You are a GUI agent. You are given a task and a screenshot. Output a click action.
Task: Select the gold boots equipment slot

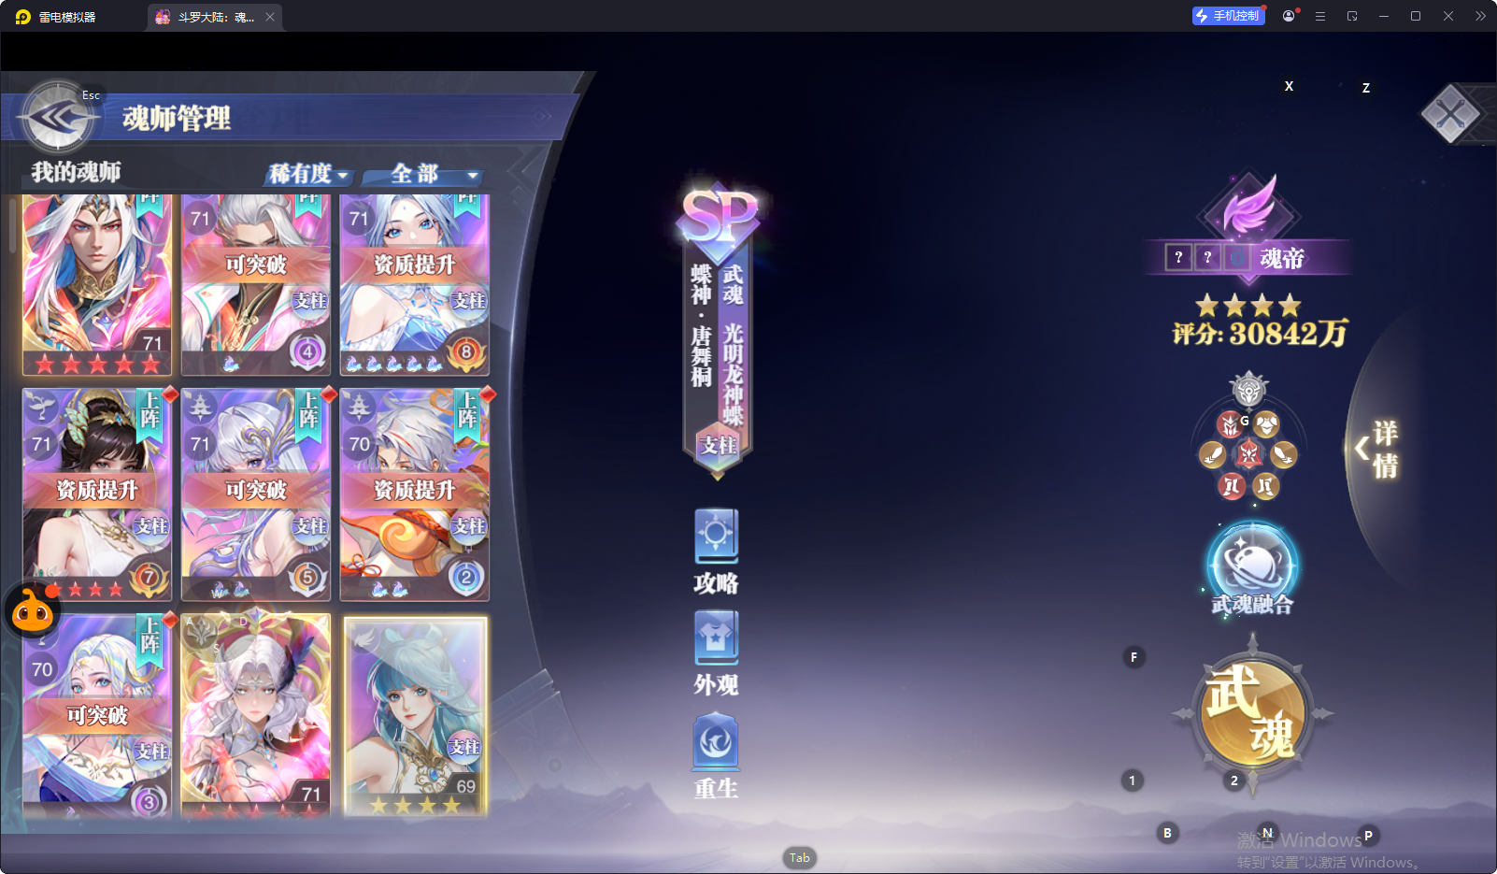(x=1266, y=485)
